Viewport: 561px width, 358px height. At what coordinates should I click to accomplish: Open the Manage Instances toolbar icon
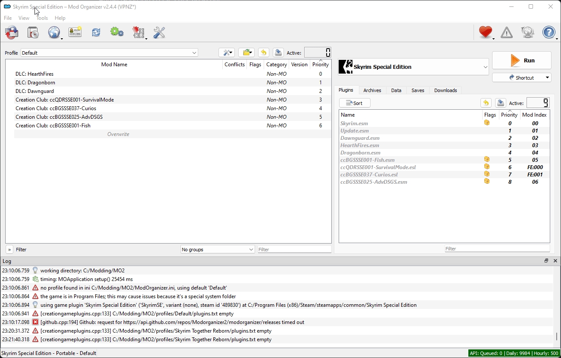click(x=12, y=33)
